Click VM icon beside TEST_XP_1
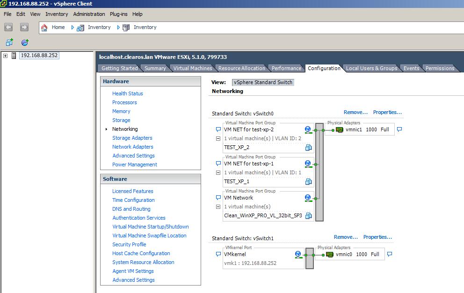Image resolution: width=464 pixels, height=293 pixels. click(308, 181)
